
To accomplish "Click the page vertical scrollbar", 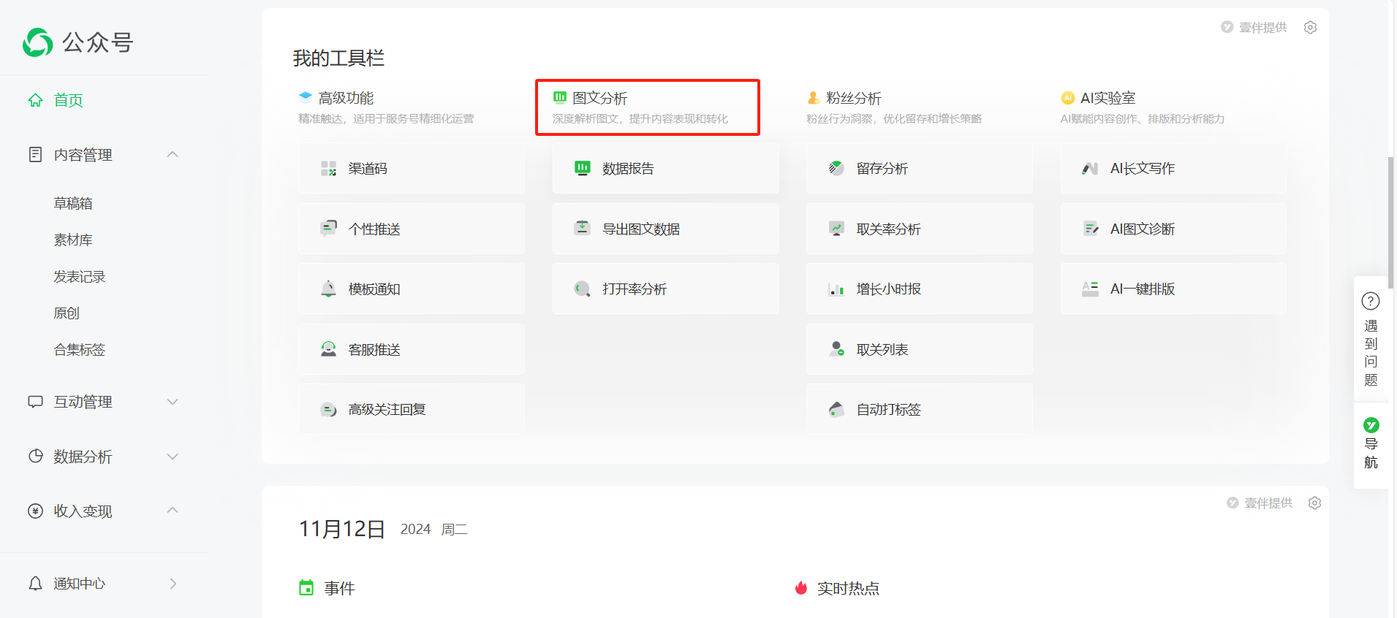I will coord(1390,222).
